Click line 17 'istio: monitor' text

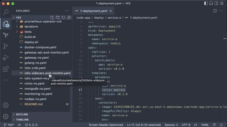click(114, 90)
